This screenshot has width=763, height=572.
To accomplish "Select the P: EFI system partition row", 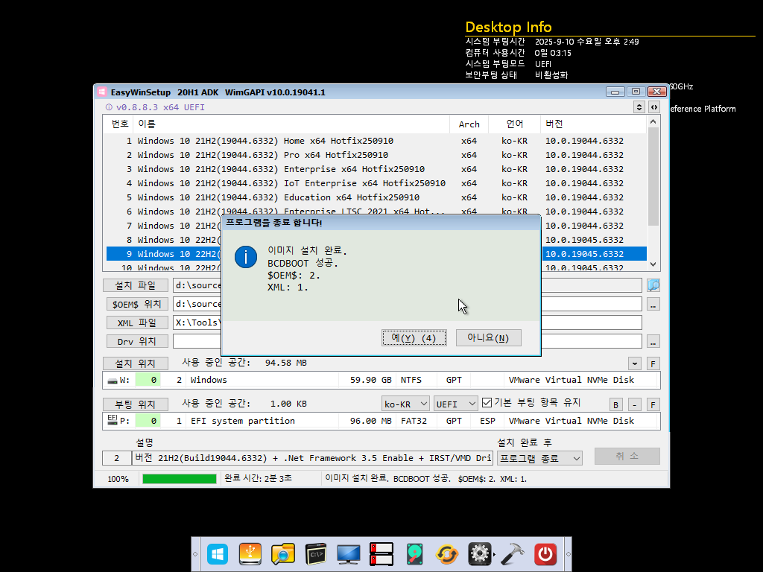I will pyautogui.click(x=381, y=421).
